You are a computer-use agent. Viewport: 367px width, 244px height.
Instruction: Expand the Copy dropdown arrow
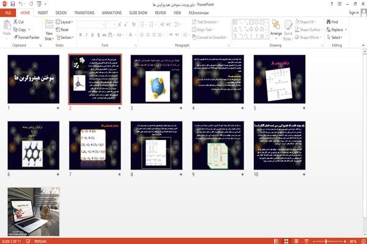[x=29, y=30]
